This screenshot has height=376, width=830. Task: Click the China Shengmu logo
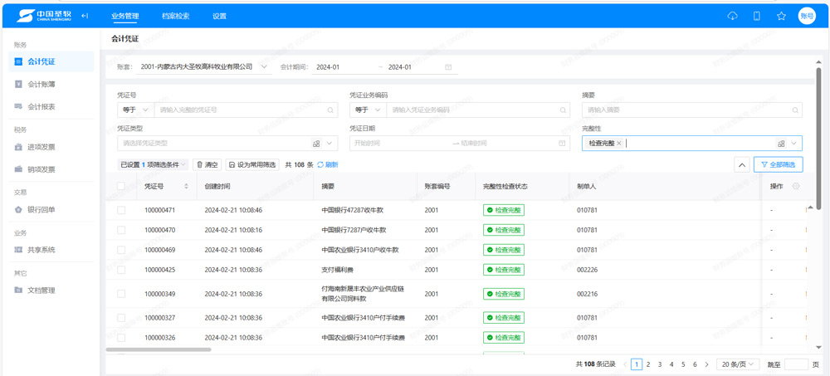43,16
